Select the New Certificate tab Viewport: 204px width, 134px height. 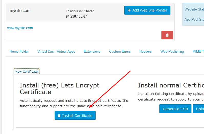click(27, 71)
